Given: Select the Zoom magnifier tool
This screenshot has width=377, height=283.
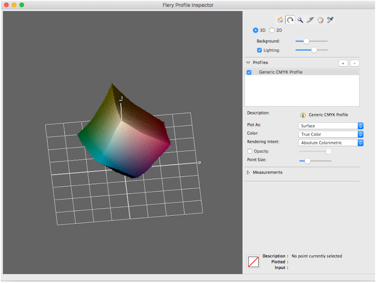Looking at the screenshot, I should coord(300,20).
